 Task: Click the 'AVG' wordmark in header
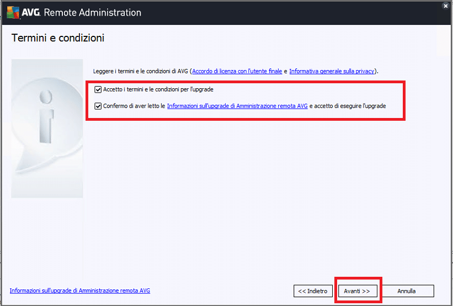[x=31, y=13]
